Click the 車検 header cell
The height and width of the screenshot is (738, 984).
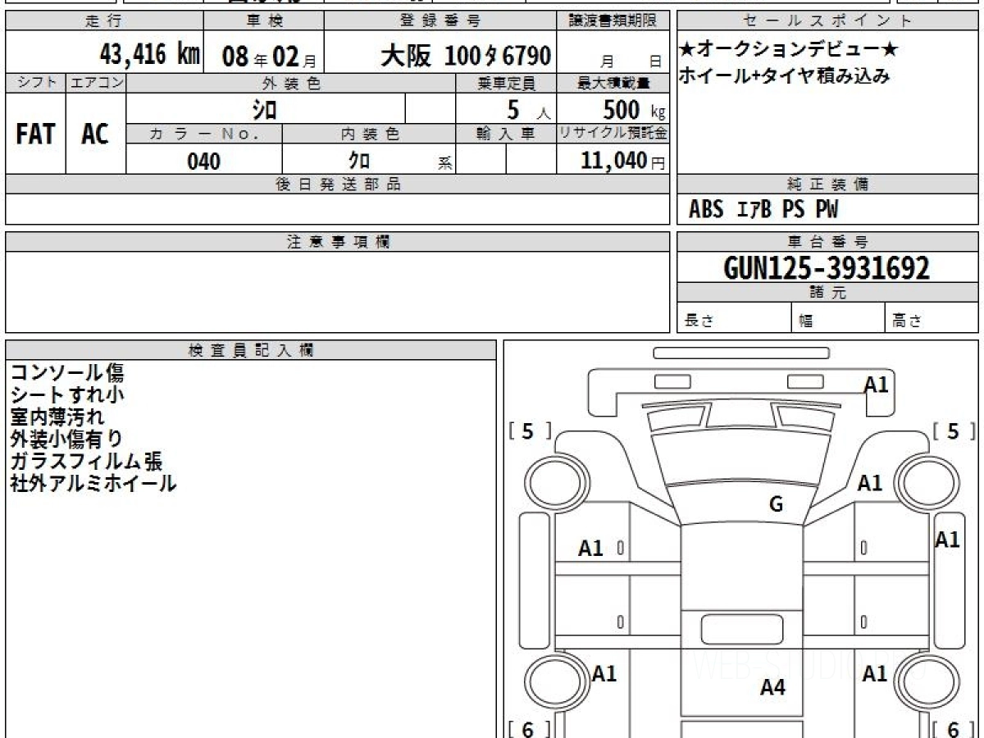pyautogui.click(x=263, y=20)
